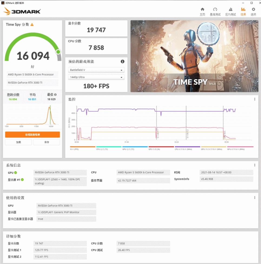The image size is (261, 264).
Task: Click the detailed graphics score 19 747 field
Action: point(60,243)
